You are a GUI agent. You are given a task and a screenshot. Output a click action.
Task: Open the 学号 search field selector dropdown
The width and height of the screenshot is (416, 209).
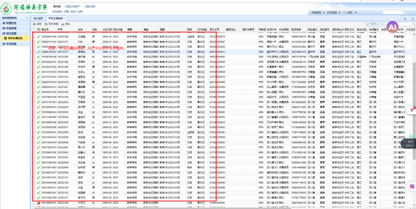373,24
